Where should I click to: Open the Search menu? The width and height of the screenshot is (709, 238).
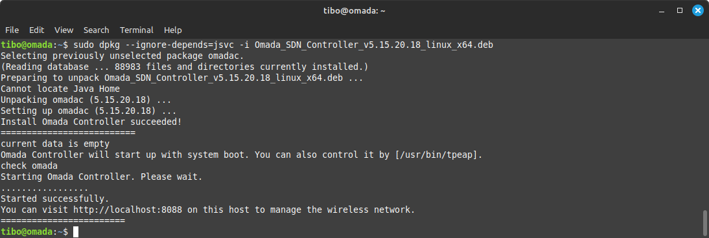tap(97, 30)
